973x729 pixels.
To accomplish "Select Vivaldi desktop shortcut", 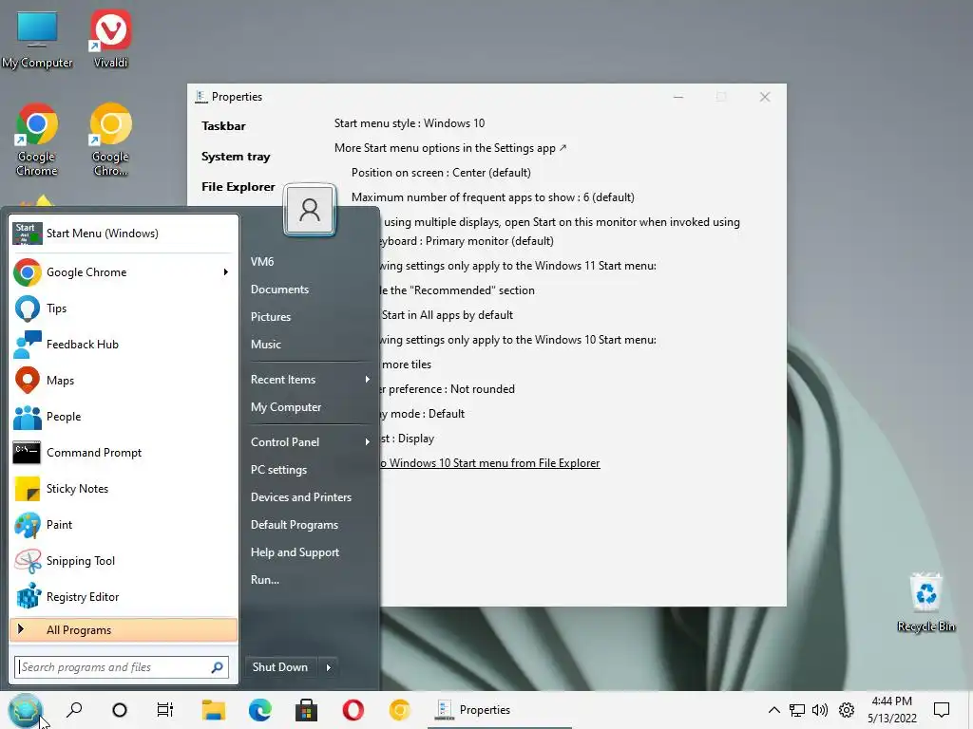I will pos(110,38).
